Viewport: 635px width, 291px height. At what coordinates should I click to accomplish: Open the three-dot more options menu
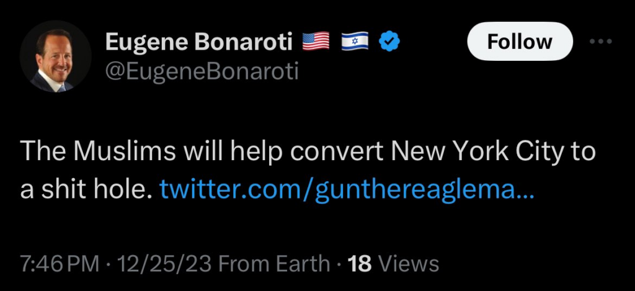click(600, 42)
